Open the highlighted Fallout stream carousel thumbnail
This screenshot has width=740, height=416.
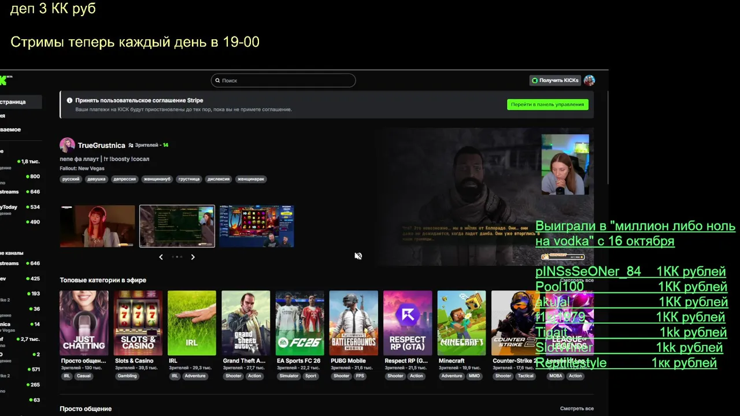177,226
